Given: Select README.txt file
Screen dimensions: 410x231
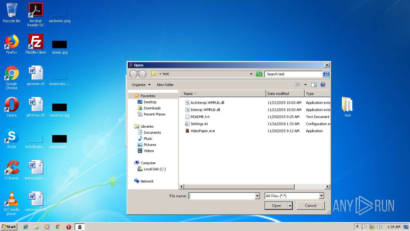Looking at the screenshot, I should click(200, 117).
